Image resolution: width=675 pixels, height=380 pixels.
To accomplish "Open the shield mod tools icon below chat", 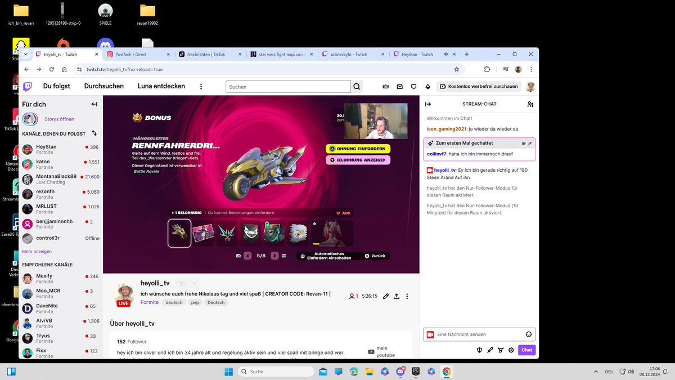I will pyautogui.click(x=479, y=350).
